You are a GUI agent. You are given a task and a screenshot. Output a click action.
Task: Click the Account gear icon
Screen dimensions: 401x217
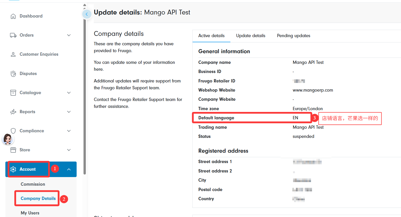pos(13,169)
